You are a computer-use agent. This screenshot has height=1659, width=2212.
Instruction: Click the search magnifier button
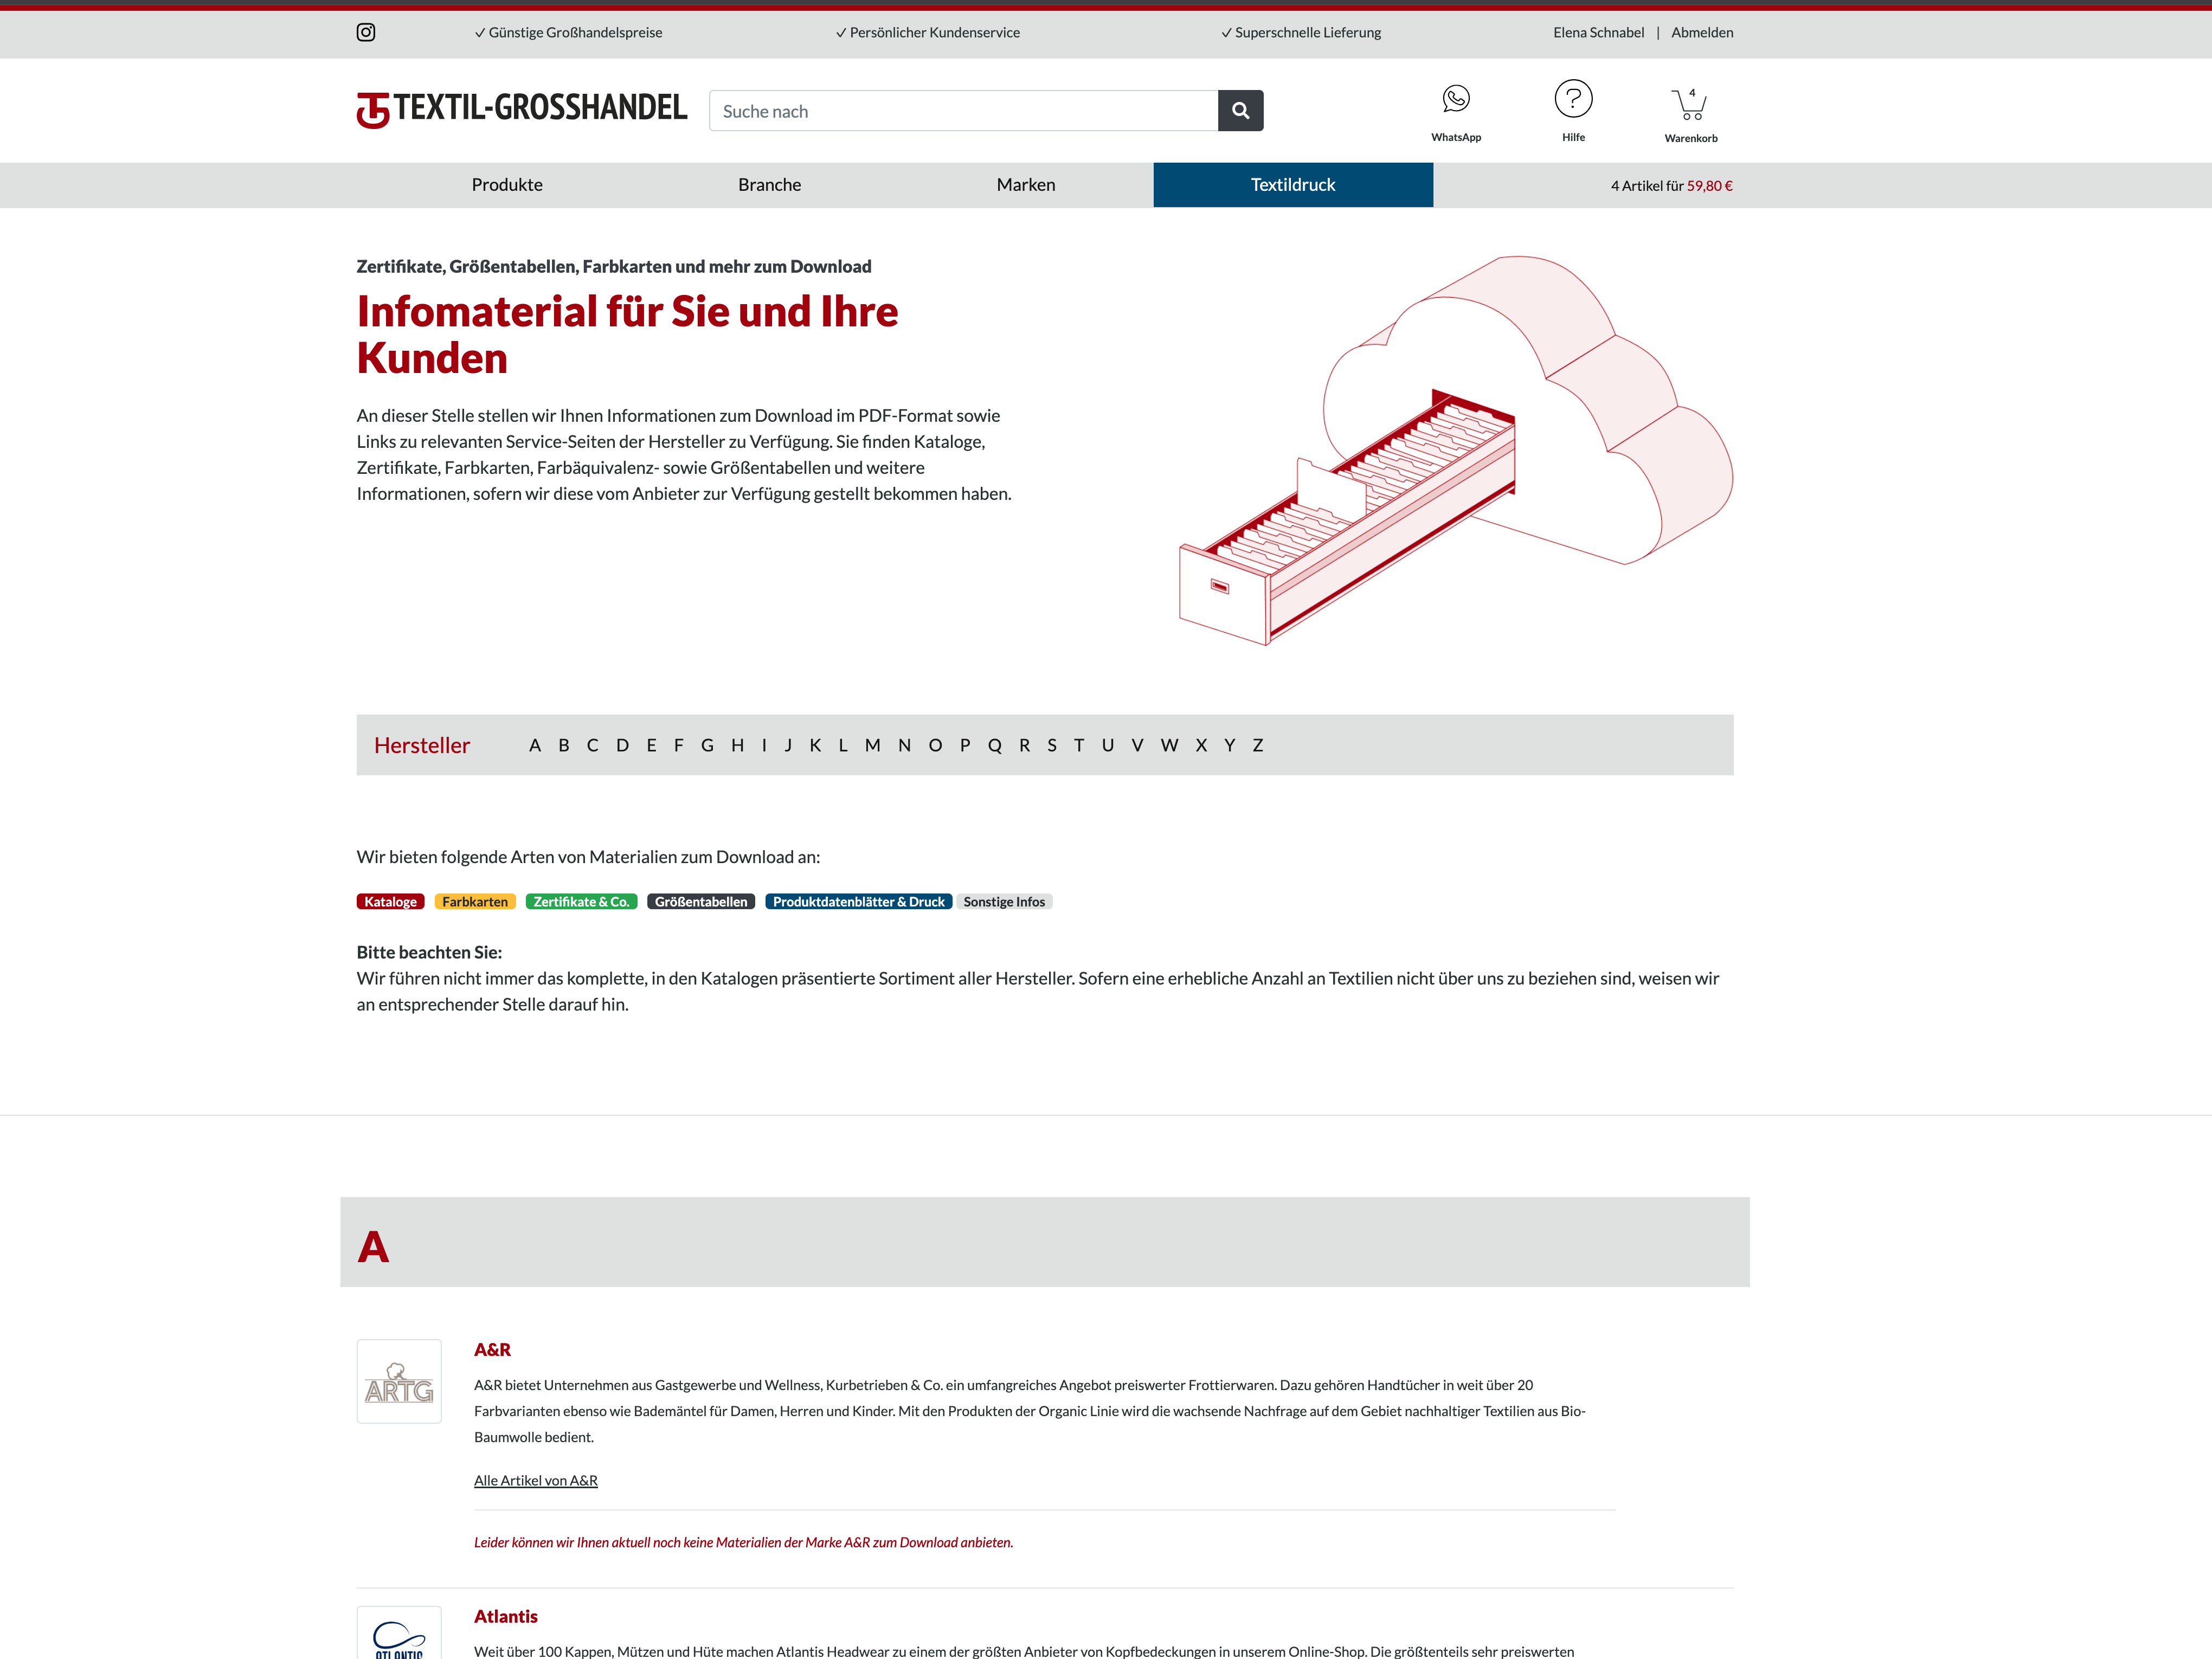point(1241,111)
